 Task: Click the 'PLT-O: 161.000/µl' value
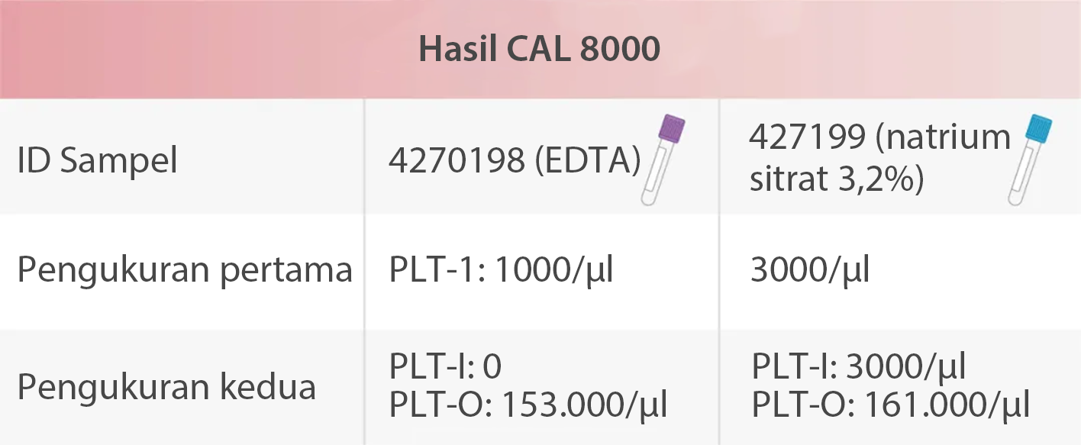tap(891, 406)
